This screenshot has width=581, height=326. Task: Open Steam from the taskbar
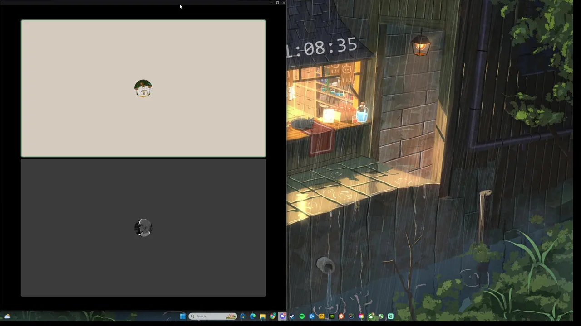(x=292, y=316)
